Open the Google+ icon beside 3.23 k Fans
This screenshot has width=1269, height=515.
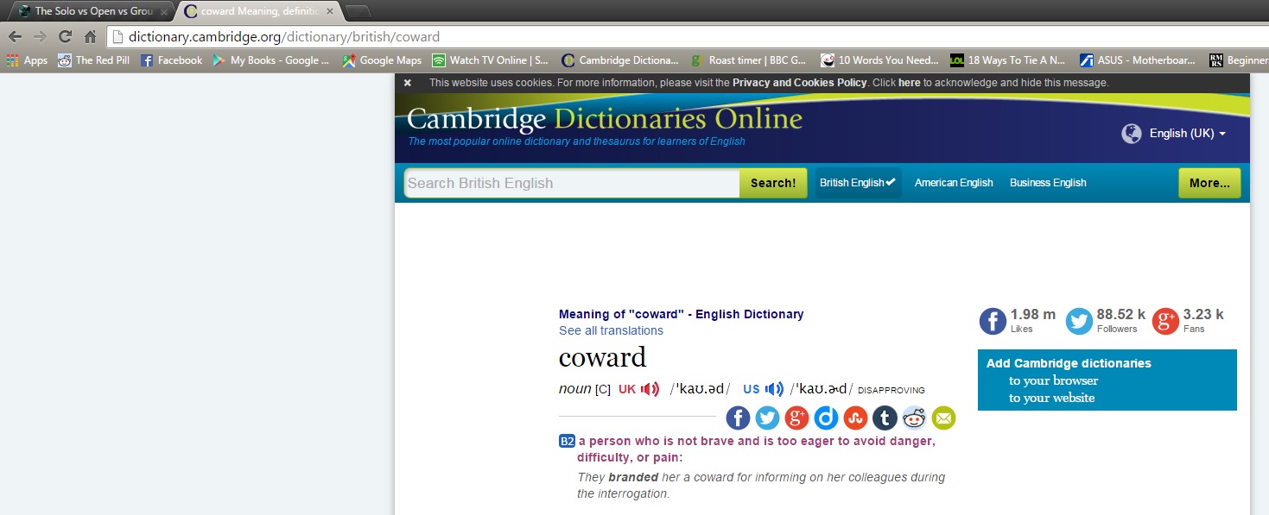click(1165, 321)
